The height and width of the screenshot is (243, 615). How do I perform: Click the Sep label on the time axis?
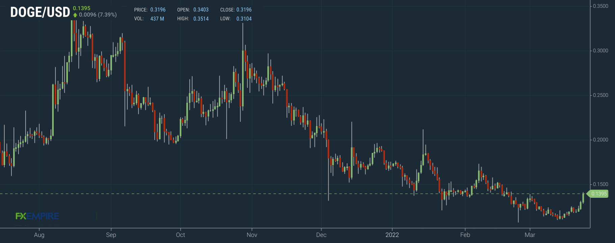[111, 235]
